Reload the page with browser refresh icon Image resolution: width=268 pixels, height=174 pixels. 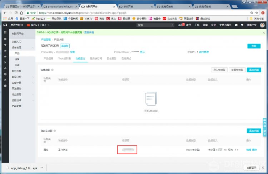(16, 13)
